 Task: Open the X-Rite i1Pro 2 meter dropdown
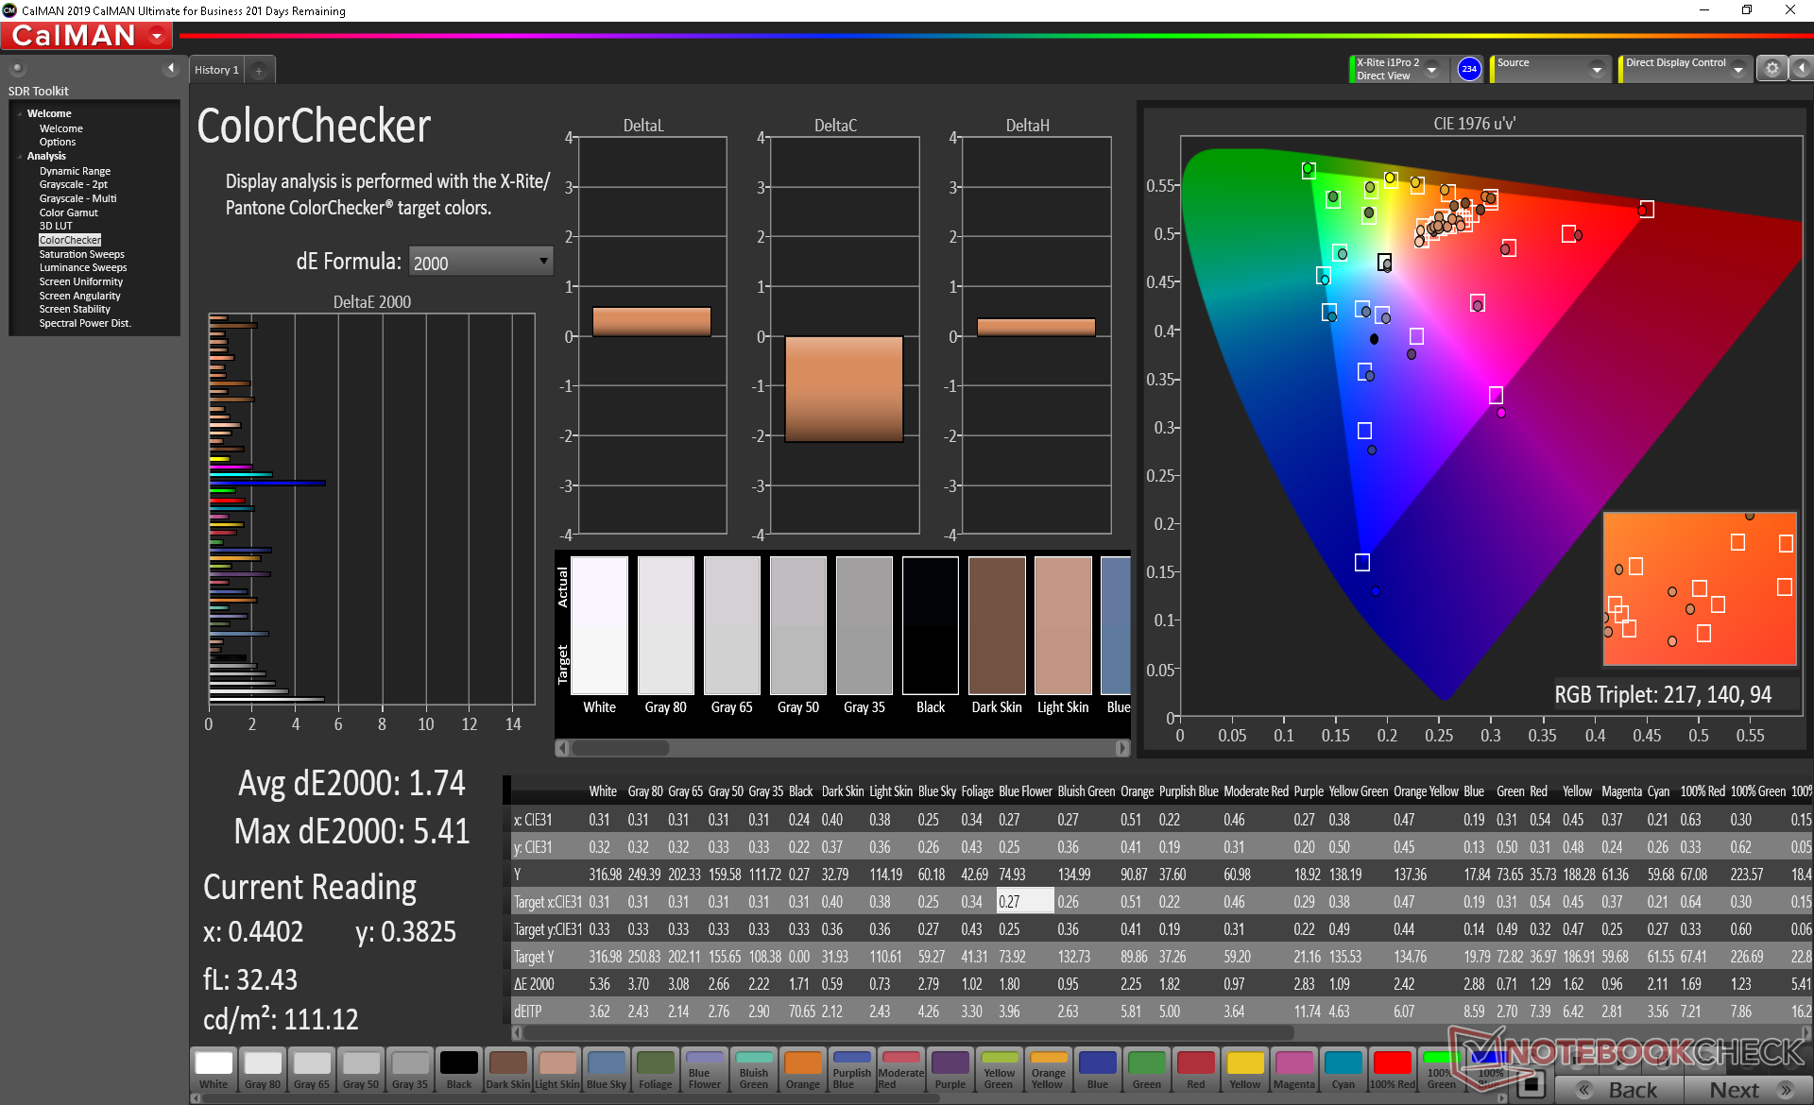(x=1431, y=70)
